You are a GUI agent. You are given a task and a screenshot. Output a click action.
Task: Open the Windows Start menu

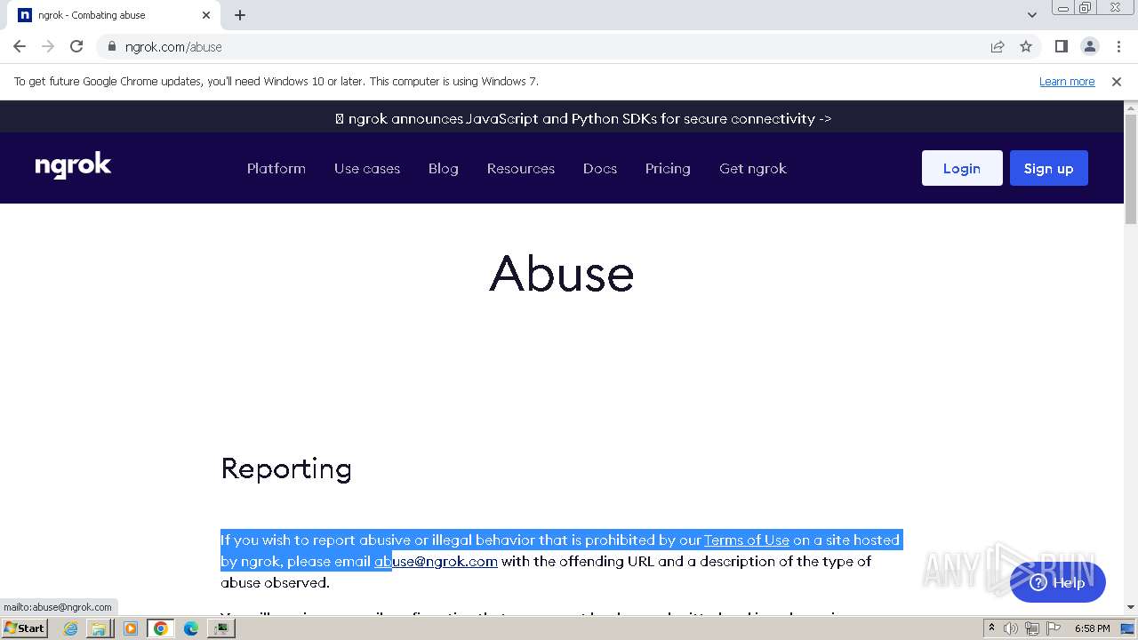[x=25, y=628]
